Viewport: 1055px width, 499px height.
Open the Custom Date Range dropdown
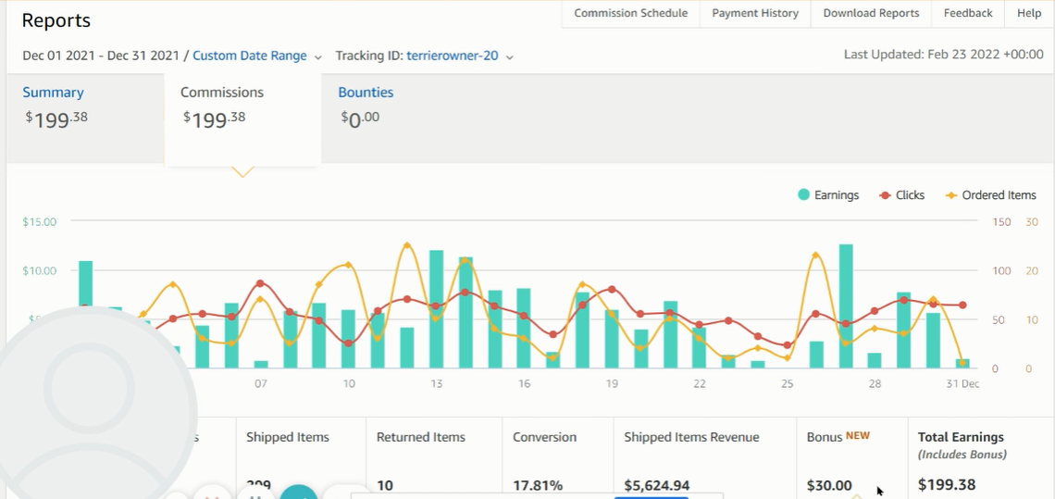point(250,56)
